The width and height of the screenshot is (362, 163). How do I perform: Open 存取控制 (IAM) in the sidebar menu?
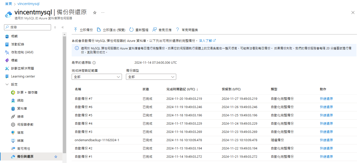click(x=22, y=52)
